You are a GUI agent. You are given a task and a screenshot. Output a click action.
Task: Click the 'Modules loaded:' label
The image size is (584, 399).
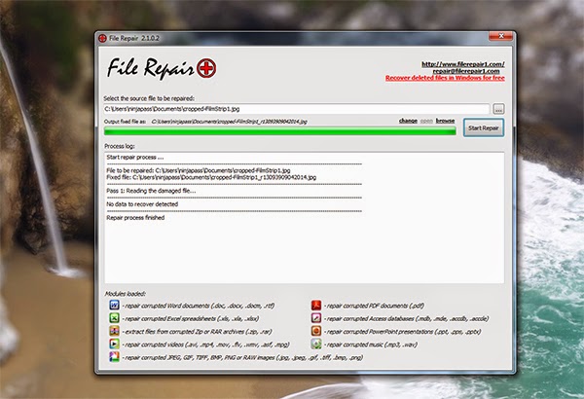tap(126, 294)
